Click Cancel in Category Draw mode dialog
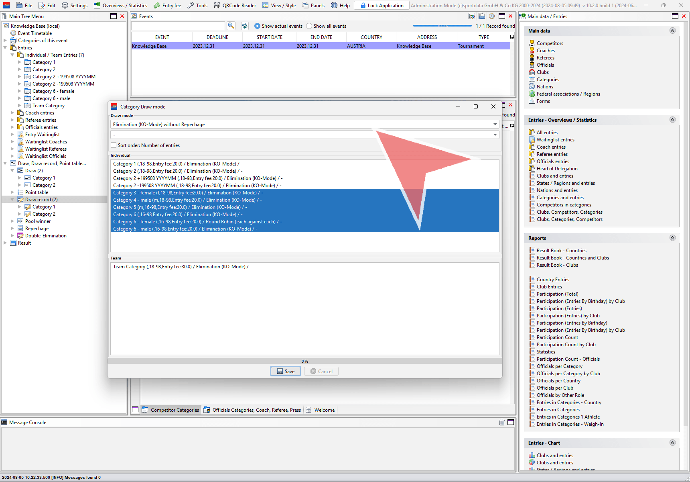 coord(321,371)
